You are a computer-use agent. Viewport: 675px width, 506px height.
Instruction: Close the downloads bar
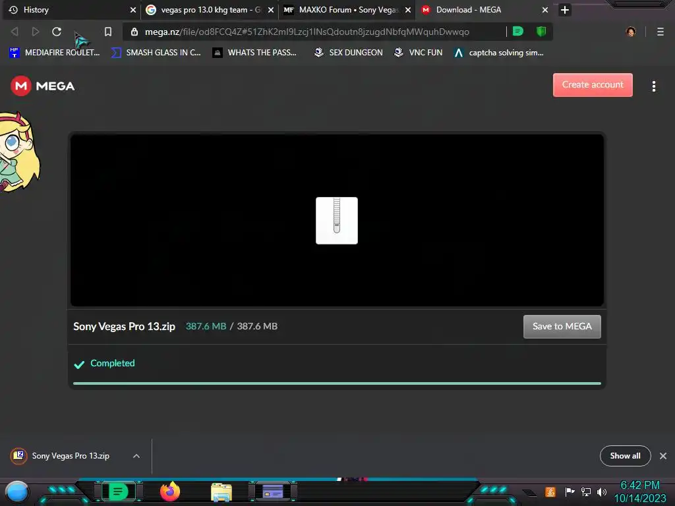click(663, 456)
